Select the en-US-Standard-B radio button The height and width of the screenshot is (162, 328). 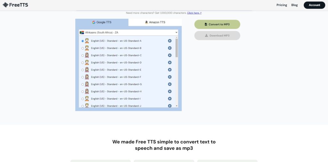click(x=83, y=48)
